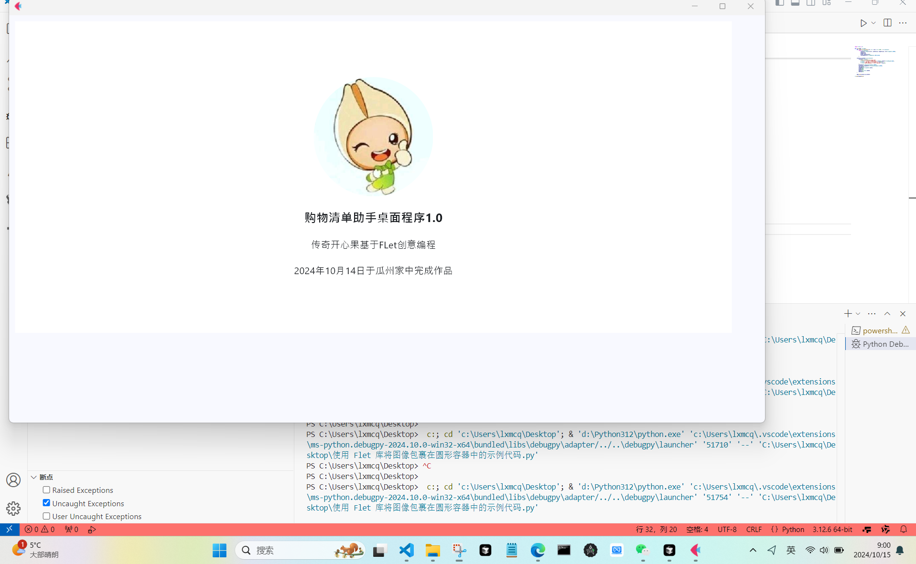Viewport: 916px width, 564px height.
Task: Open the 9:00 clock and calendar
Action: pos(872,550)
